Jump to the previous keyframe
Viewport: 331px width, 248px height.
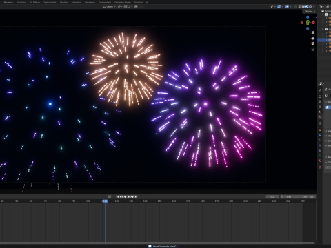click(121, 197)
